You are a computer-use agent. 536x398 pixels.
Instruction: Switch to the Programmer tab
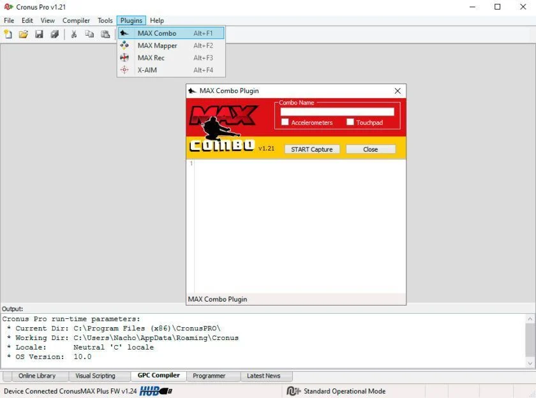(x=209, y=376)
